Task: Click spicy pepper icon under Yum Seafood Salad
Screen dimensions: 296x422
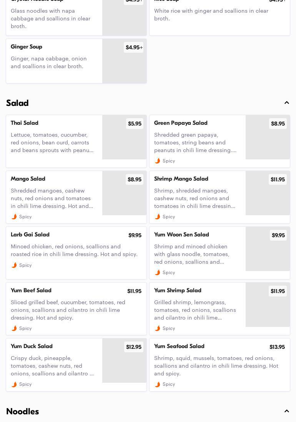Action: tap(158, 384)
